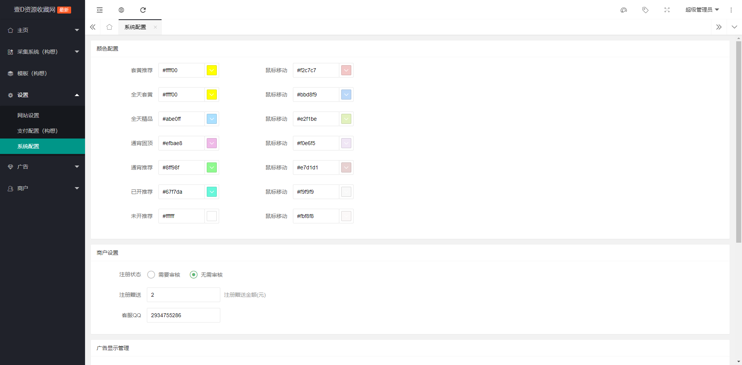Open 网站设置 in the sidebar
Image resolution: width=742 pixels, height=365 pixels.
[x=28, y=115]
